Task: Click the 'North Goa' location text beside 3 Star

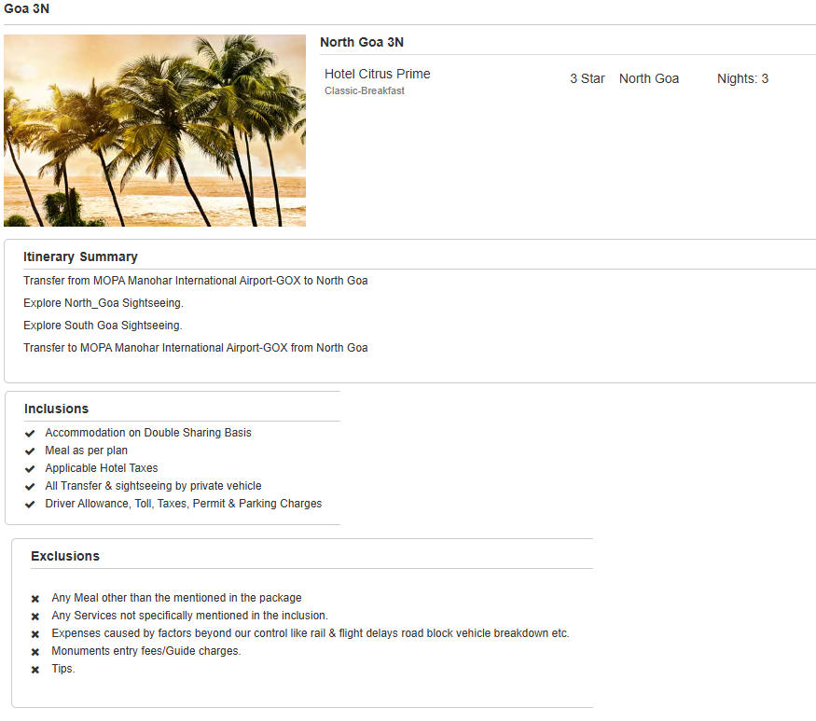Action: [649, 78]
